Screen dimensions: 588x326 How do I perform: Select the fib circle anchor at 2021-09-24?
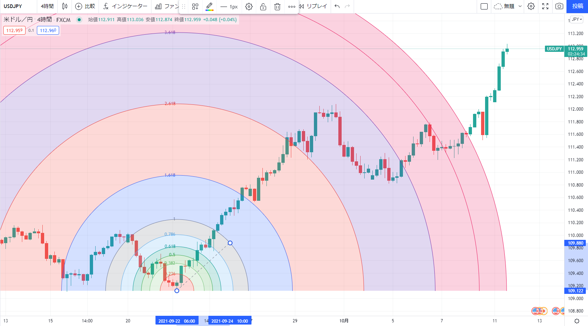[230, 243]
